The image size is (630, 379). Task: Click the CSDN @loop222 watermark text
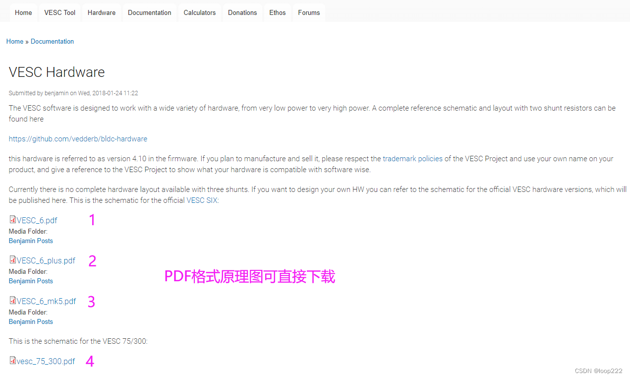point(598,371)
